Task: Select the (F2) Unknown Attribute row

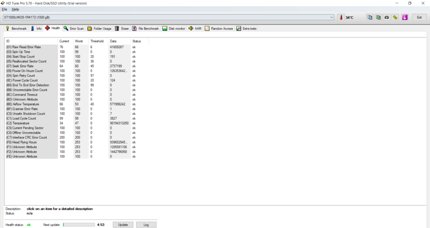Action: click(77, 152)
